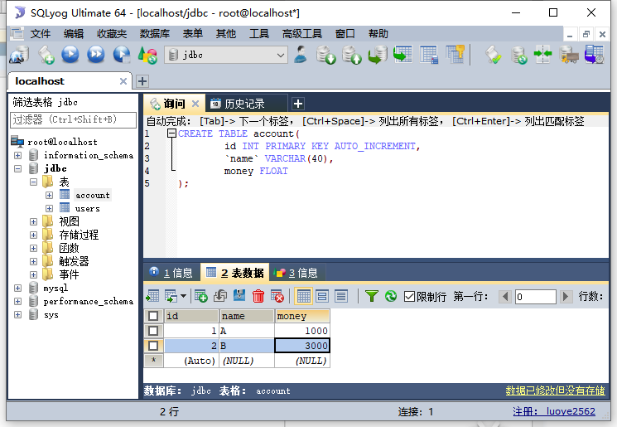The height and width of the screenshot is (427, 617).
Task: Go to next page of rows
Action: [x=566, y=296]
